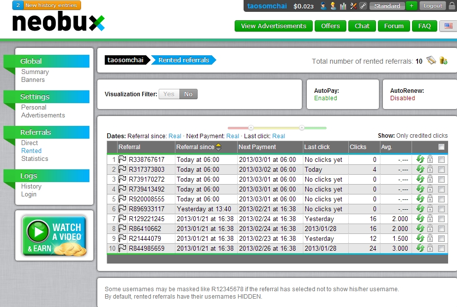
Task: Click the eraser icon beside total rented referrals
Action: 431,60
